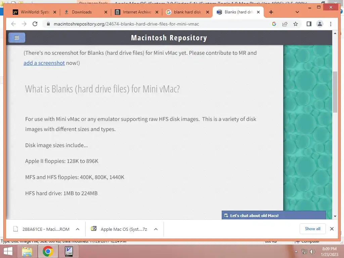
Task: Click text MFS and HFS floppies line
Action: [x=75, y=177]
